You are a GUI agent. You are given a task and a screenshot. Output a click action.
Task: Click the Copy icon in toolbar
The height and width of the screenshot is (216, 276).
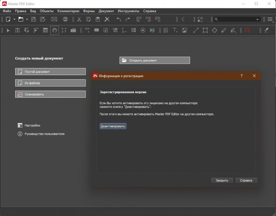tap(88, 19)
